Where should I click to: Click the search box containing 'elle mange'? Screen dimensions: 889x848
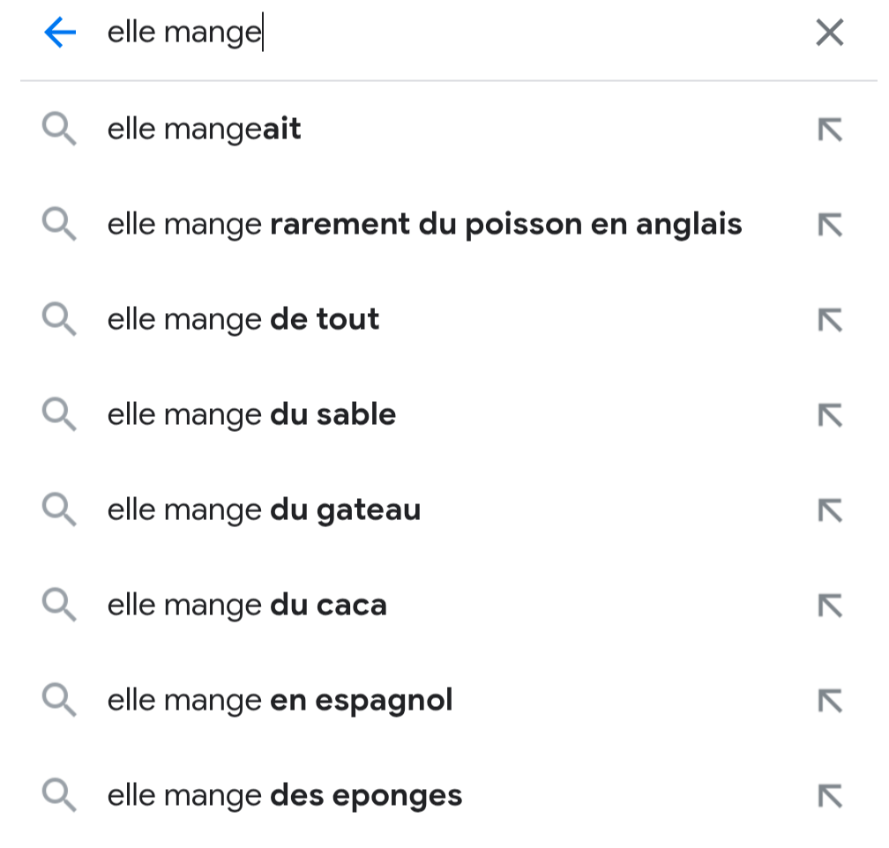441,33
